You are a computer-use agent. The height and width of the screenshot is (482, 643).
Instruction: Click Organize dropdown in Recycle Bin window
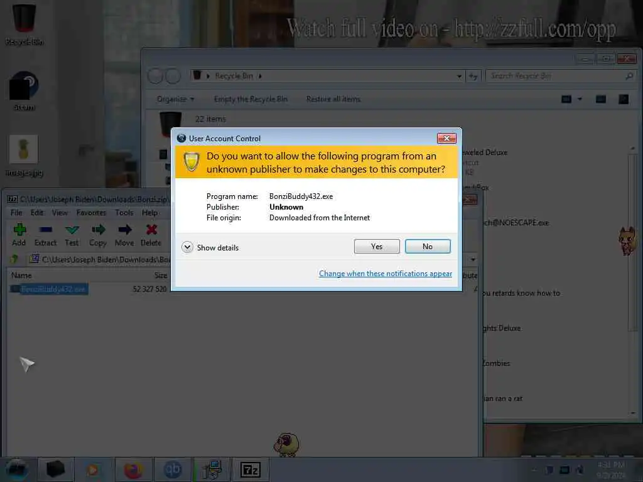pyautogui.click(x=176, y=99)
